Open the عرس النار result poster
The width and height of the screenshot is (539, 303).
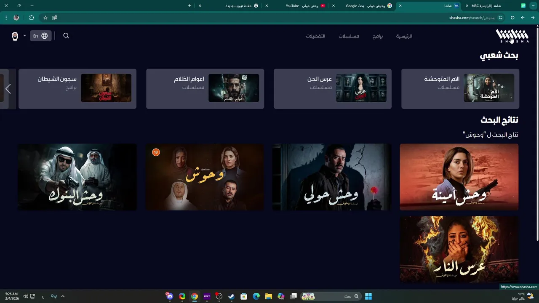click(x=459, y=249)
